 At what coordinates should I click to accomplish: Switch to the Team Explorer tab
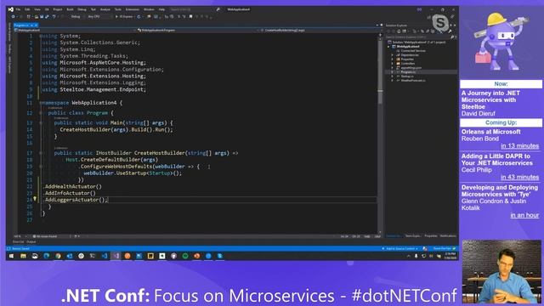point(412,236)
